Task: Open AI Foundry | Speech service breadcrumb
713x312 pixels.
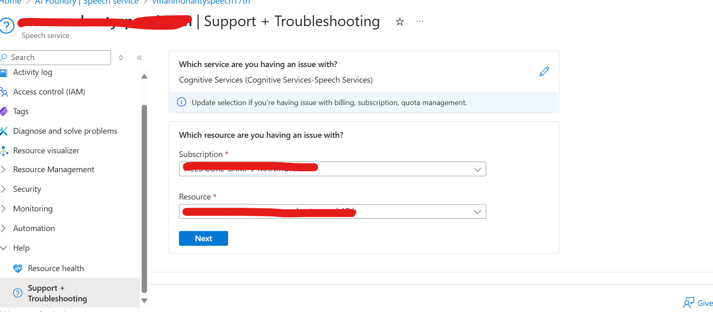Action: point(87,2)
